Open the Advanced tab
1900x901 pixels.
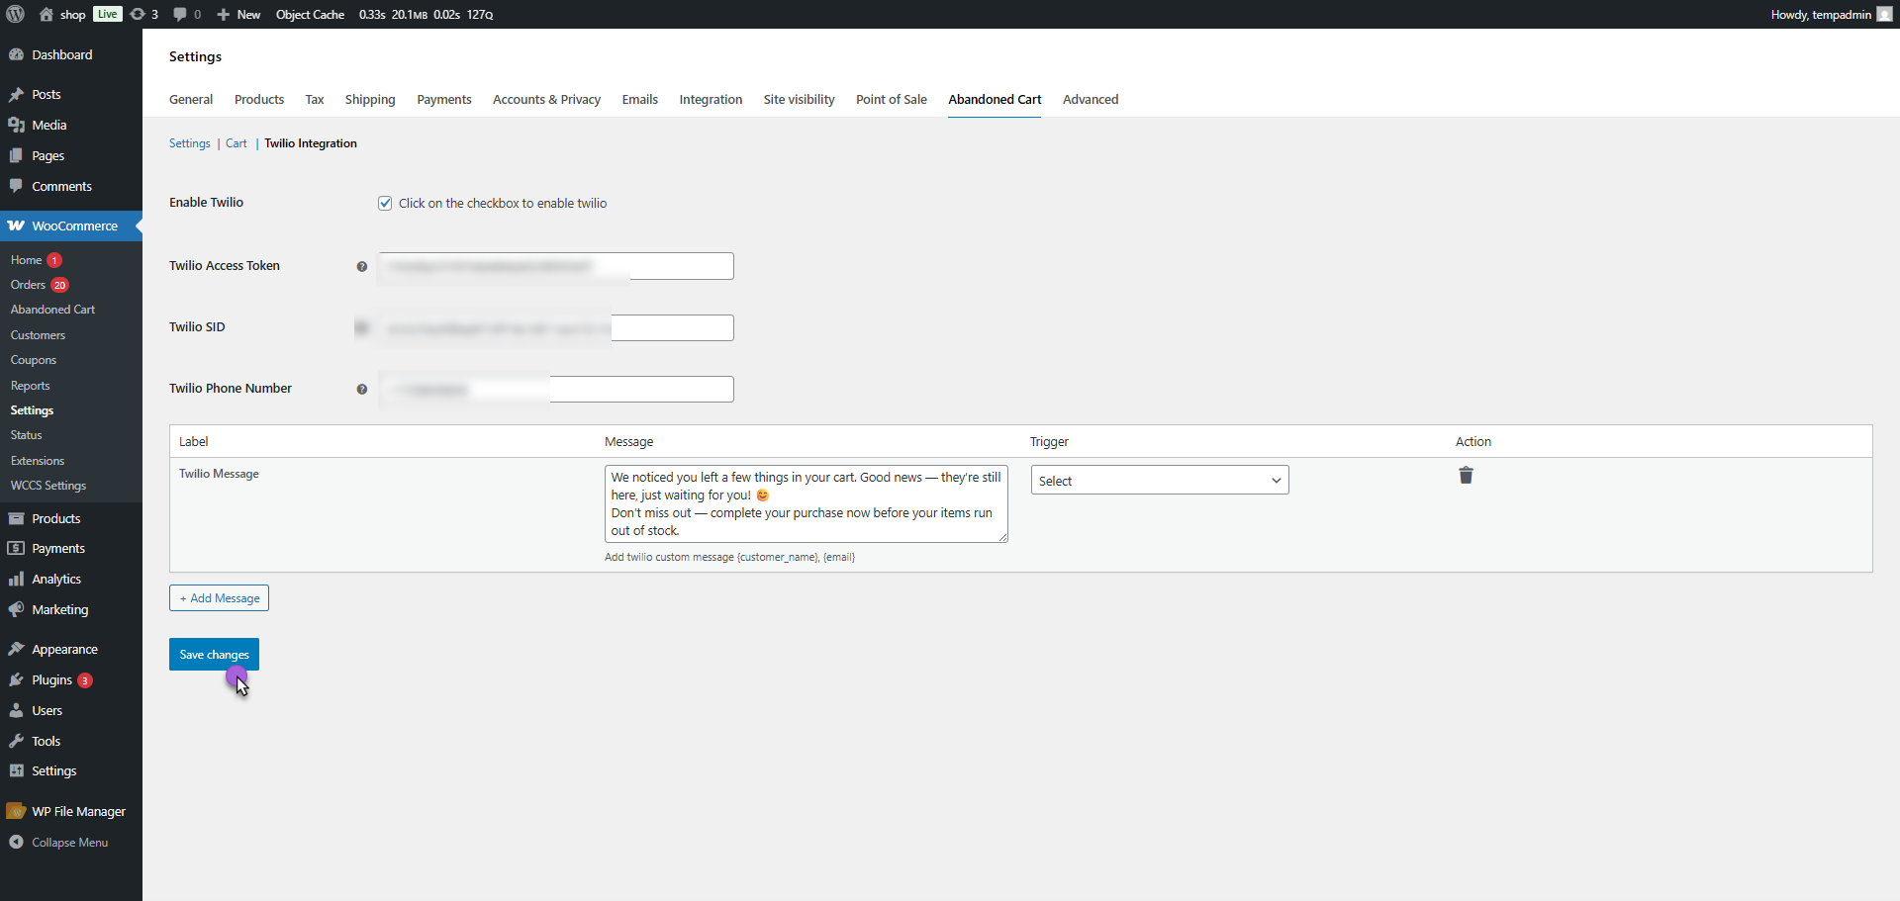click(x=1091, y=99)
